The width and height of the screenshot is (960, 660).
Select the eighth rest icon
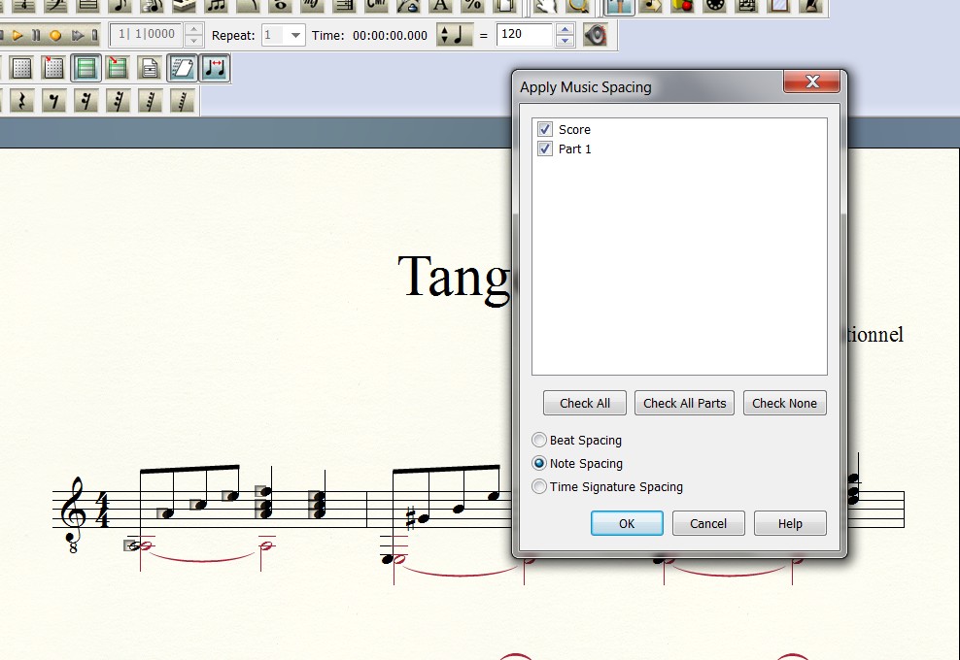pos(53,100)
